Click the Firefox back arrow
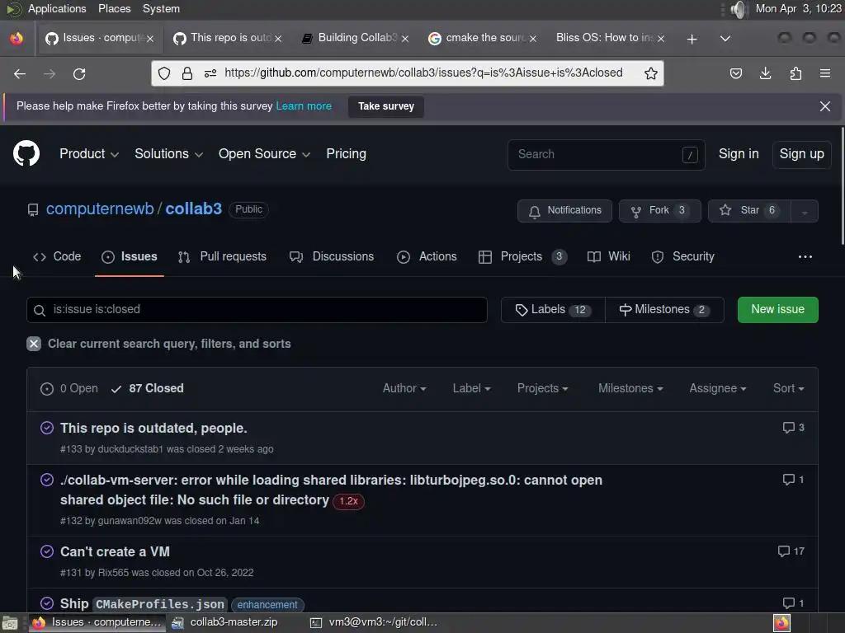845x633 pixels. [x=20, y=73]
